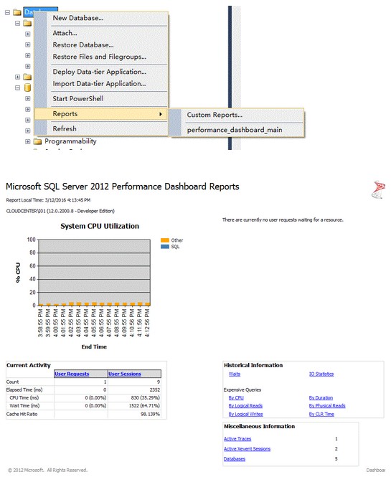Click the Cache Hit Ratio value 98.139%
Image resolution: width=391 pixels, height=477 pixels.
click(x=151, y=414)
